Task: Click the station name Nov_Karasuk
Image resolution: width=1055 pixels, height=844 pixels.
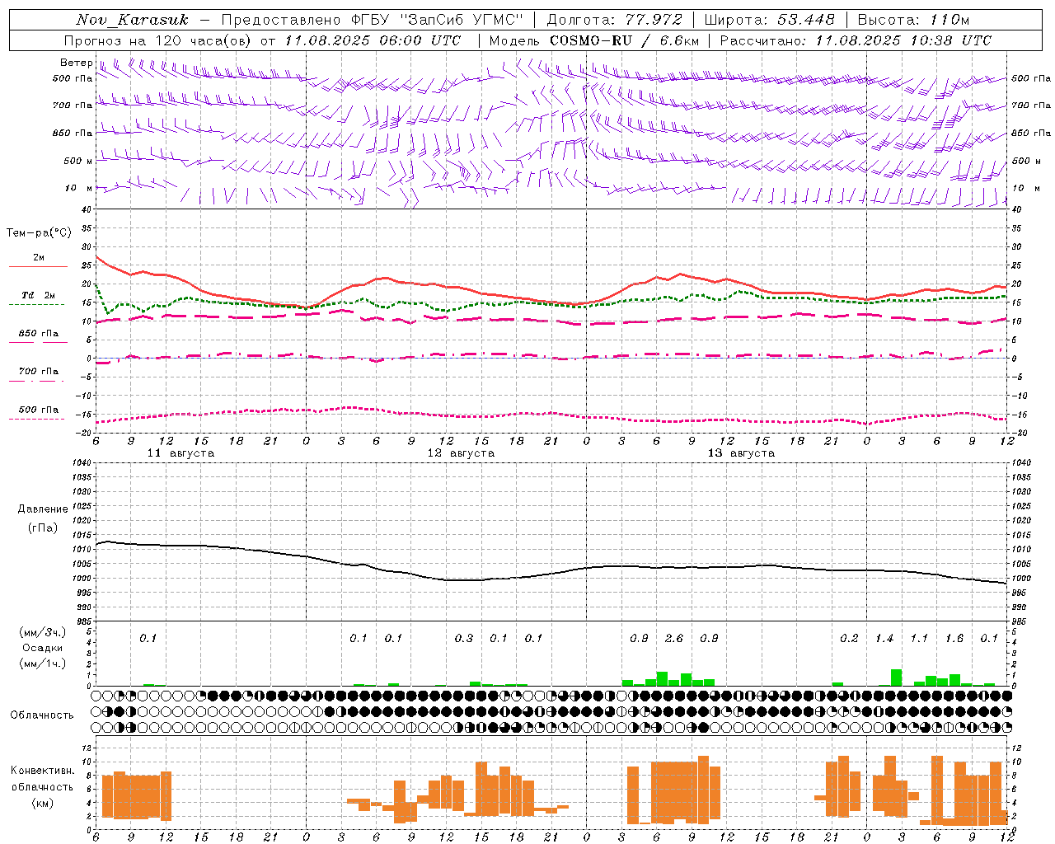Action: pos(132,20)
